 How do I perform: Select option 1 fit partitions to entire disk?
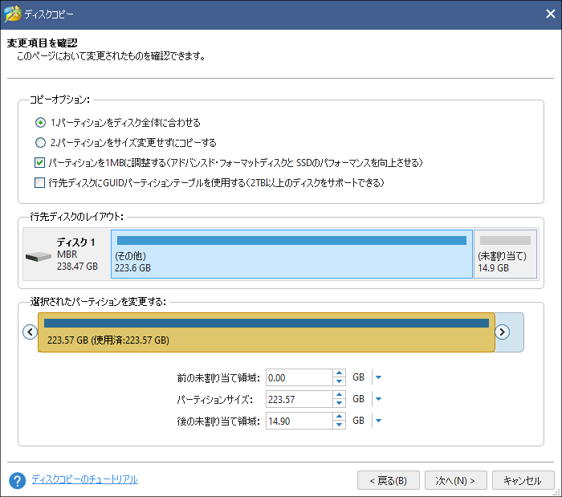[x=40, y=123]
